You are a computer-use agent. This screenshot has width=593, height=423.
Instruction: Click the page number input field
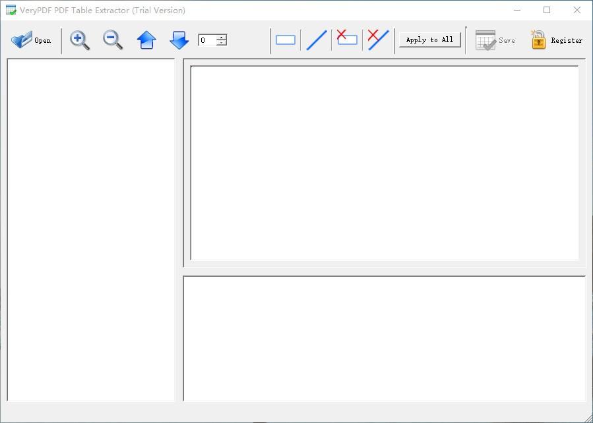(206, 40)
